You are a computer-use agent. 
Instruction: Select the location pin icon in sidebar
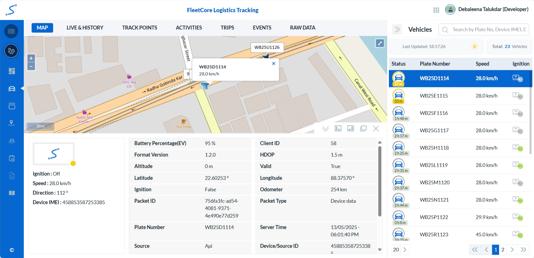point(11,123)
